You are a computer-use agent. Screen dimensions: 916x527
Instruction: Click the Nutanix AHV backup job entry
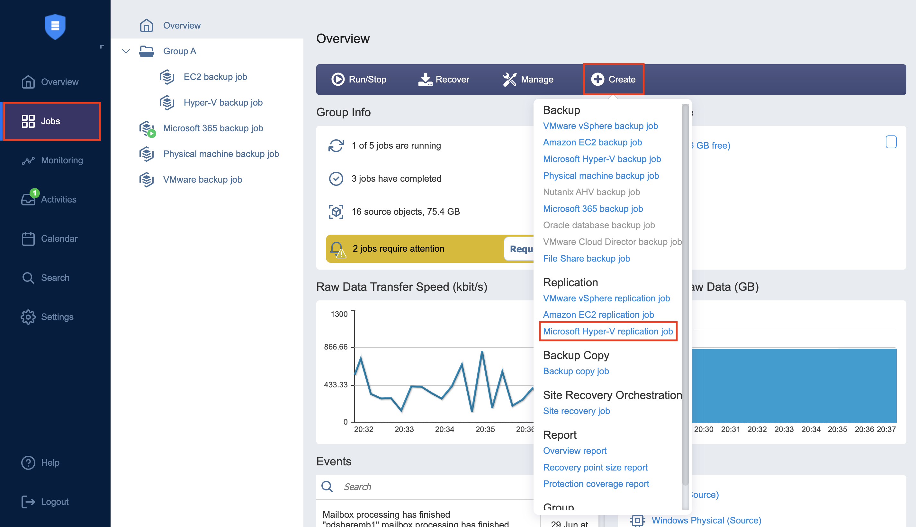point(591,192)
